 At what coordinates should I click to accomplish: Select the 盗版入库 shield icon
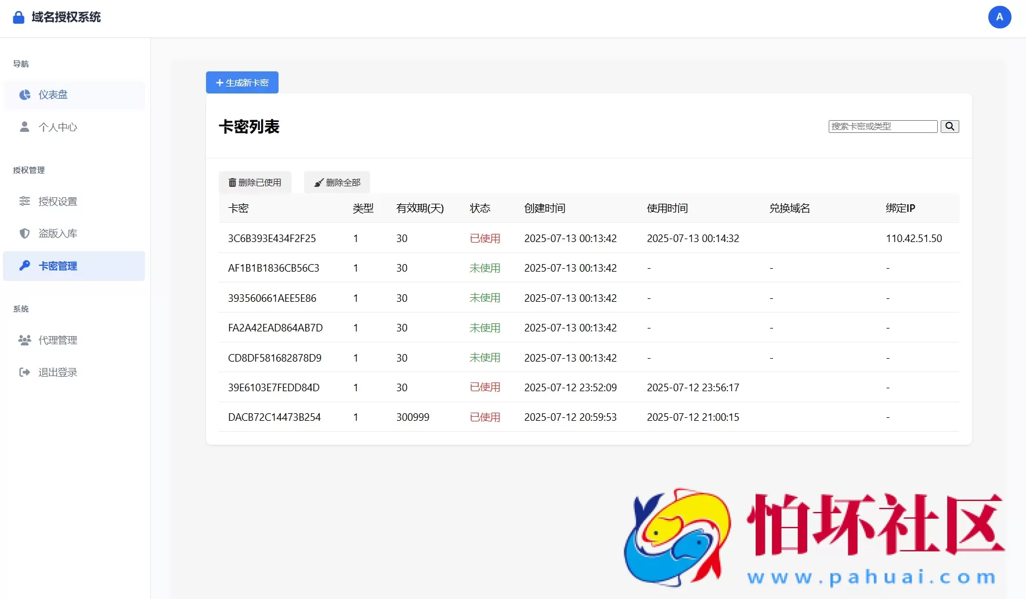24,233
